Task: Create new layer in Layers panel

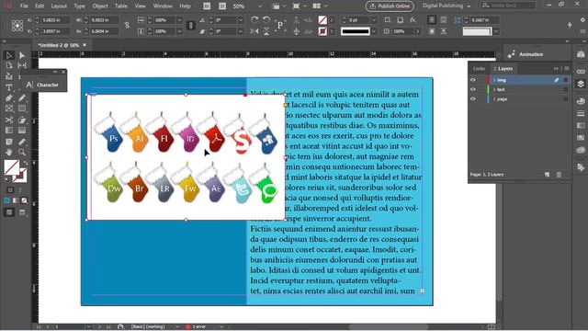Action: (x=547, y=175)
